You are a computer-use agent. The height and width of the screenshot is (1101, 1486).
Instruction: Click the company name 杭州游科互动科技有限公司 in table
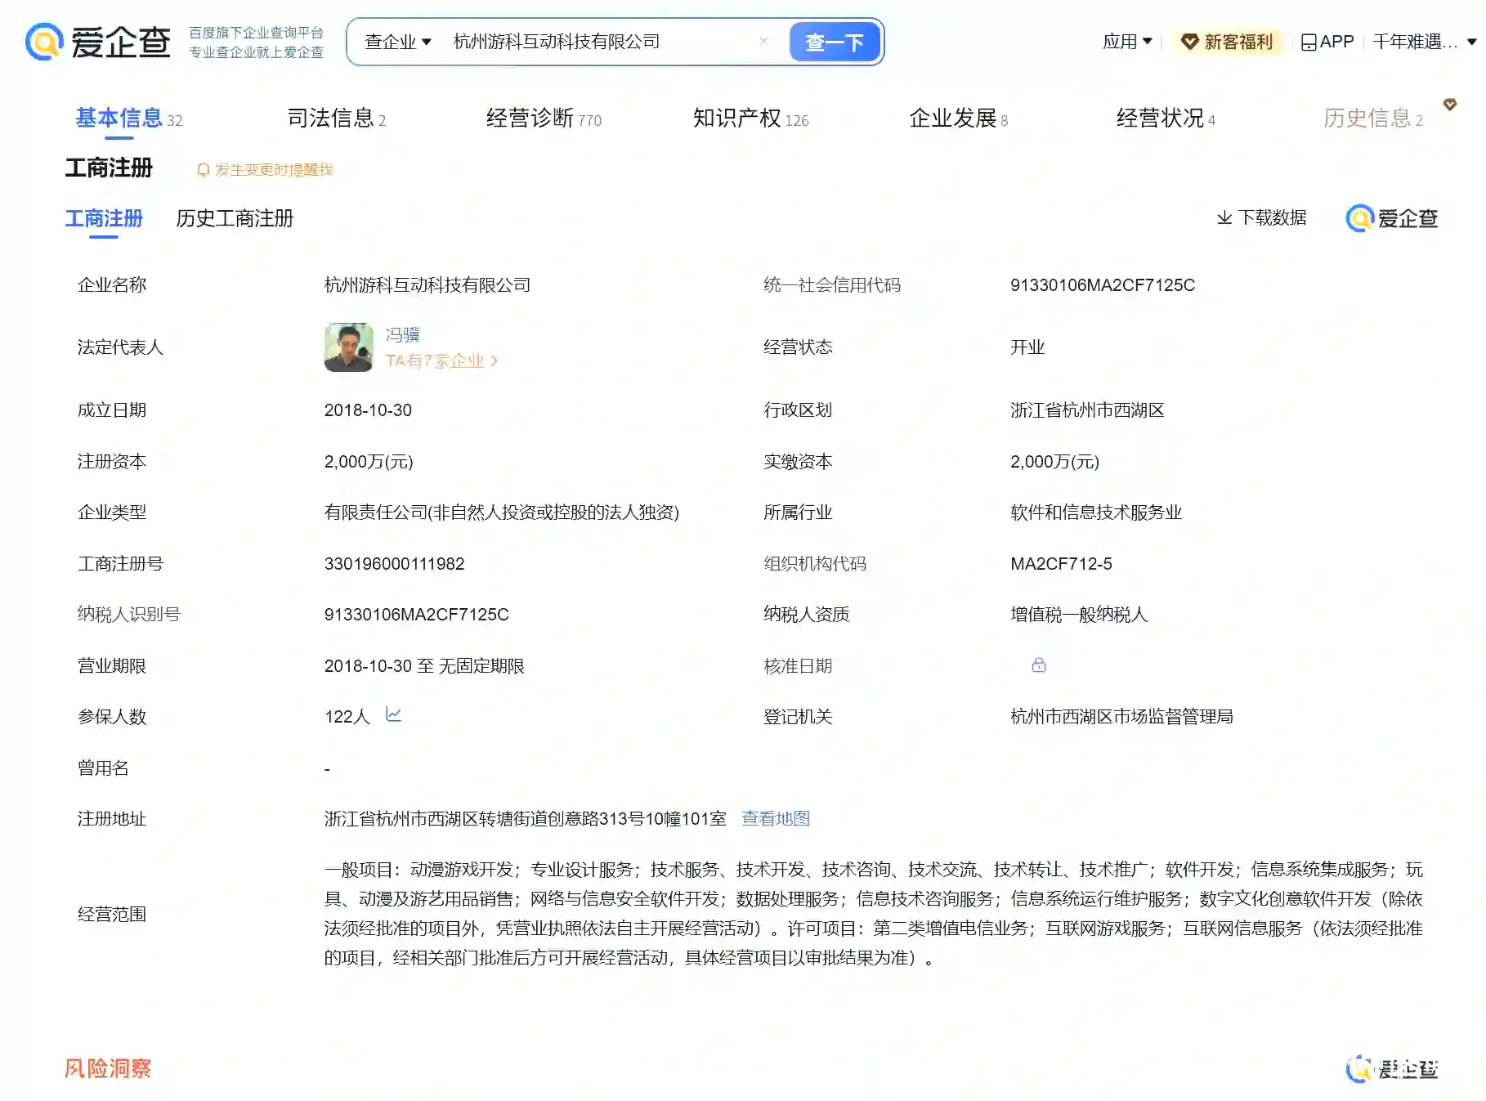[x=427, y=285]
